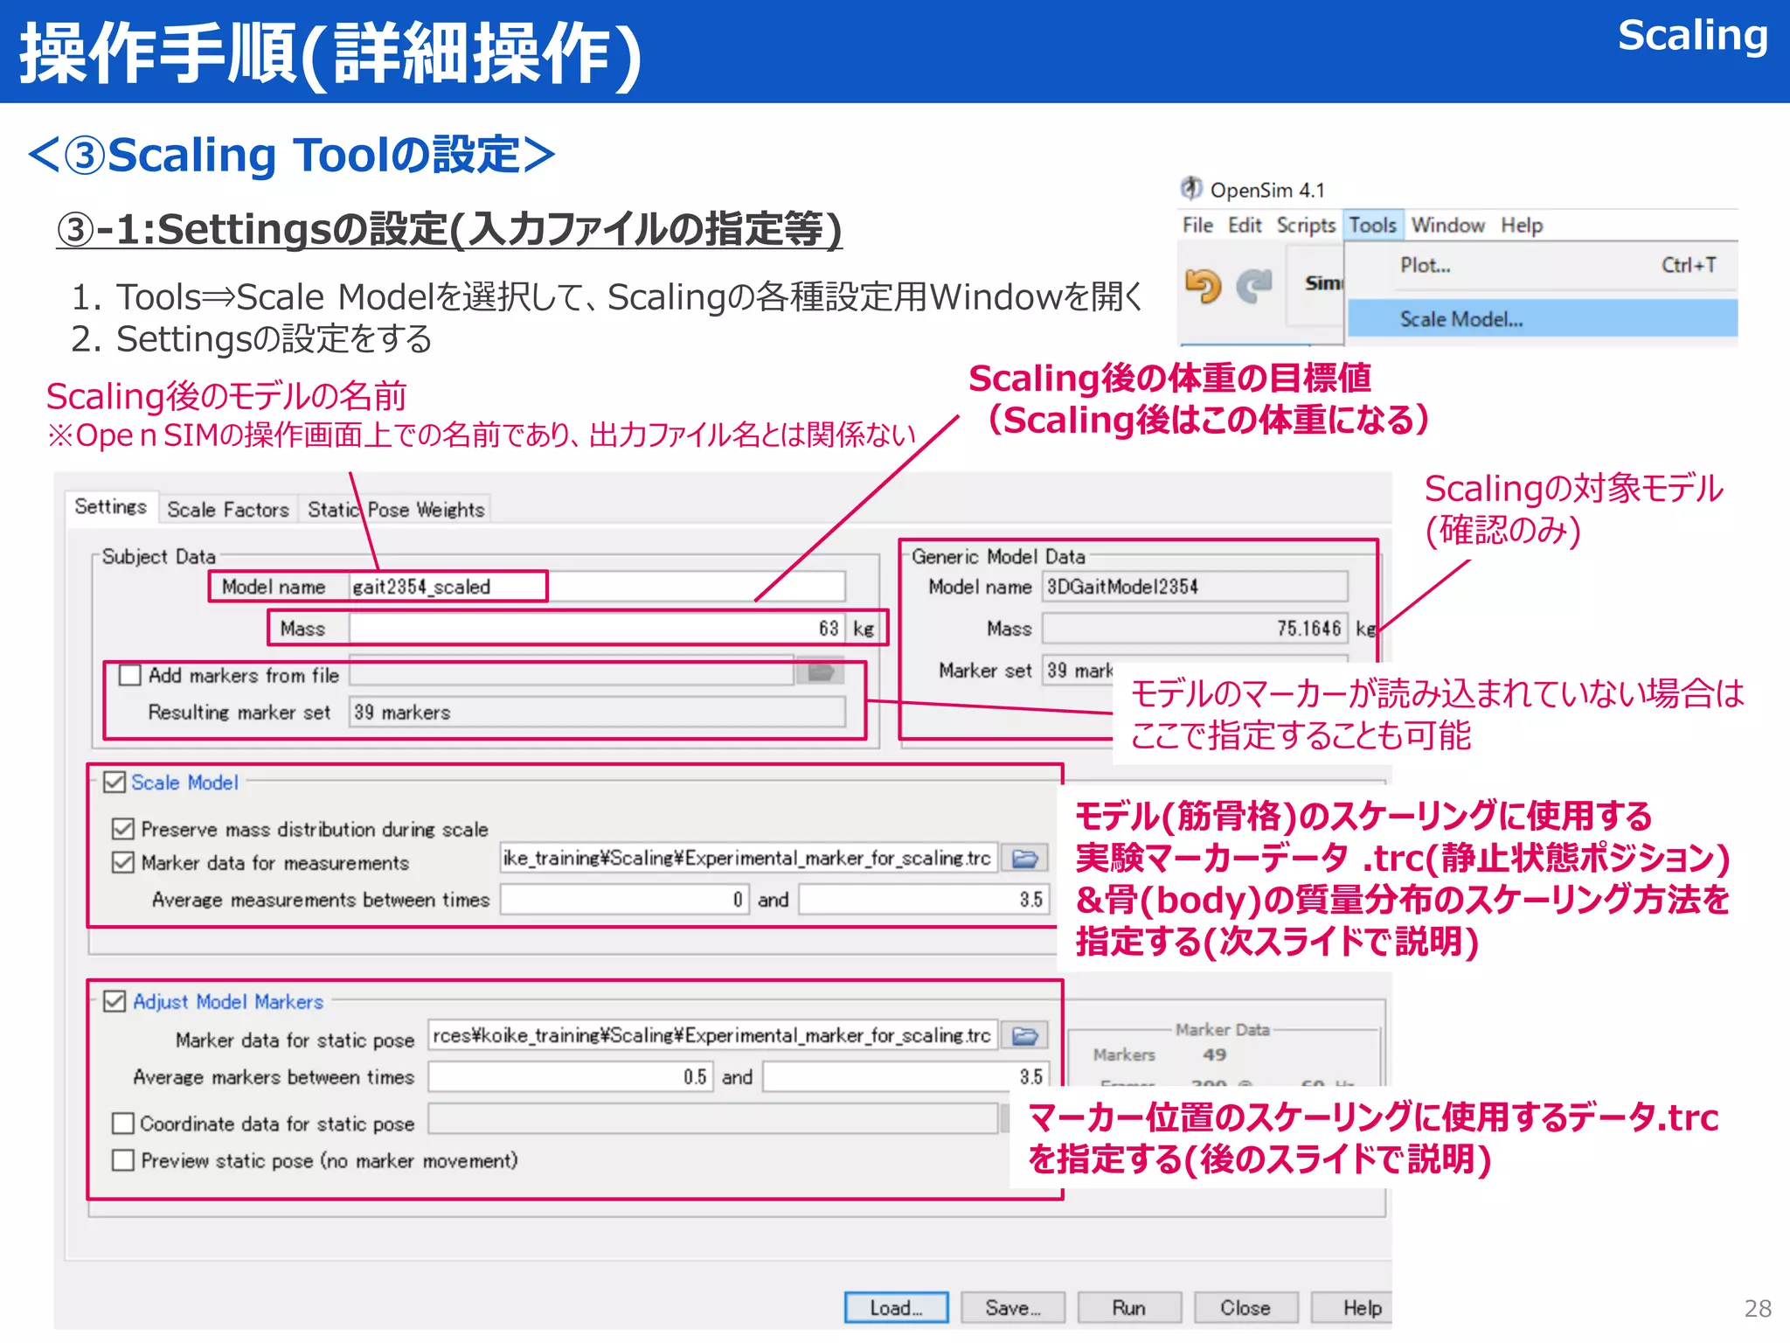Click the Marker data for static pose path field

713,1036
